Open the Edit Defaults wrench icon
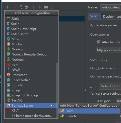 pos(27,7)
